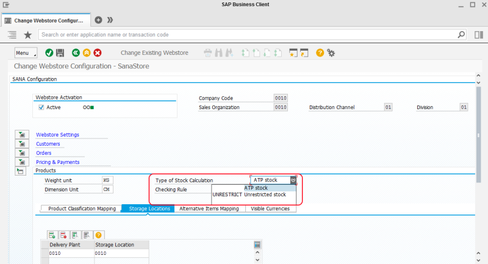The width and height of the screenshot is (488, 264).
Task: Click Company Code 0010 field
Action: [281, 98]
